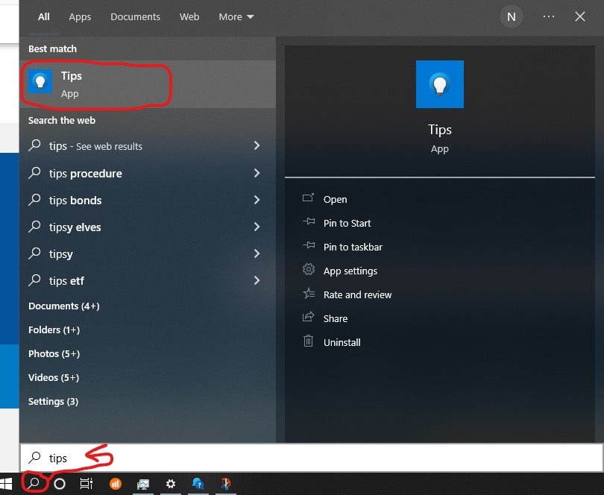Screen dimensions: 604x495
Task: Open the Snipping Tool taskbar icon
Action: click(x=226, y=483)
